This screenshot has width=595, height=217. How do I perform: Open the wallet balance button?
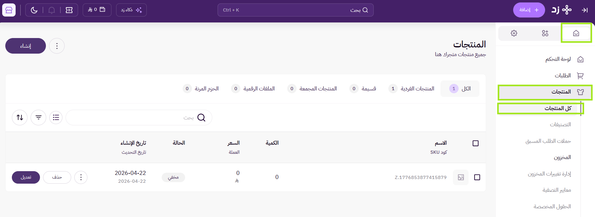[x=97, y=10]
